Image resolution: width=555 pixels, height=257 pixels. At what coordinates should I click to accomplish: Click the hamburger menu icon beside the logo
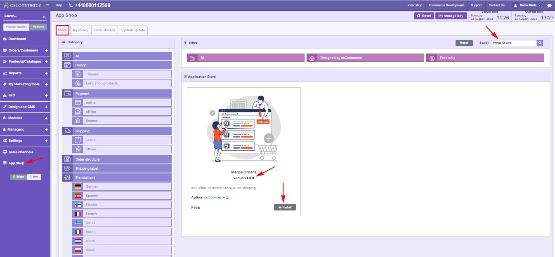coord(48,5)
